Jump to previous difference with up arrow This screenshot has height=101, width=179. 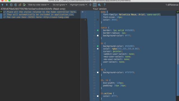pyautogui.click(x=3, y=5)
